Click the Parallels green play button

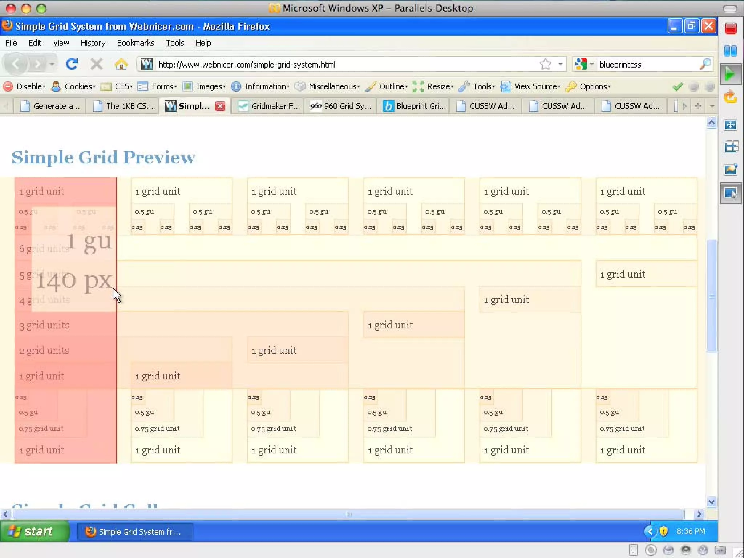click(x=730, y=74)
